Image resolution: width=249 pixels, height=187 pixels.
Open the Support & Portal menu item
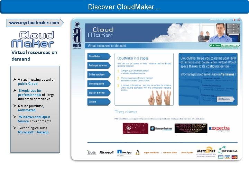click(x=99, y=93)
